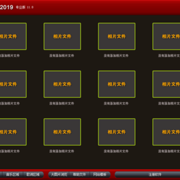The image size is (180, 180).
Task: Select top row first-column 相片文件 slot
Action: point(13,36)
